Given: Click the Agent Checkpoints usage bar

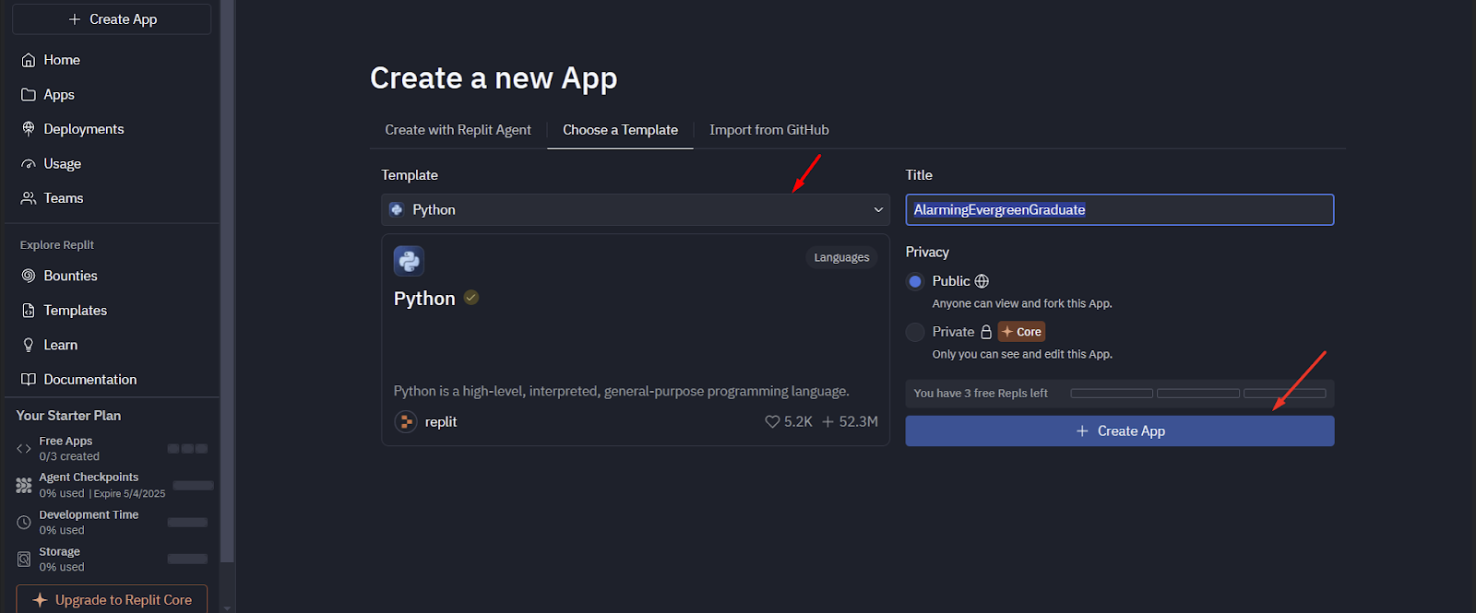Looking at the screenshot, I should [193, 485].
